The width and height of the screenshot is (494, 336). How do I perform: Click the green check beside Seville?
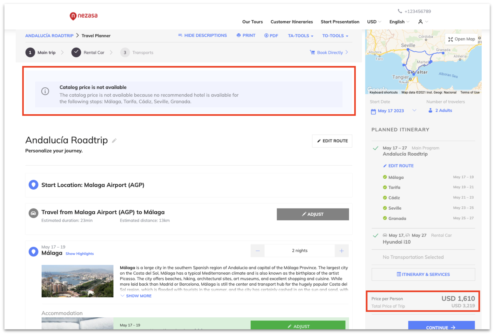pyautogui.click(x=385, y=208)
